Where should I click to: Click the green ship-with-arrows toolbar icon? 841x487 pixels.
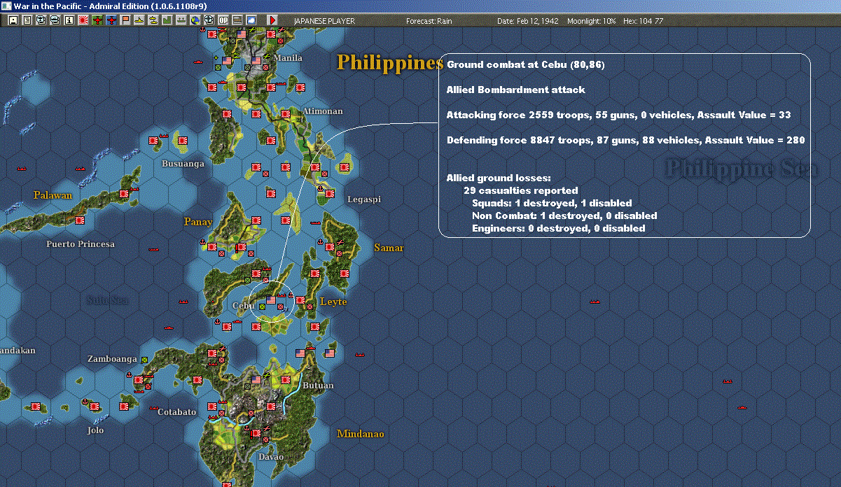(x=181, y=20)
